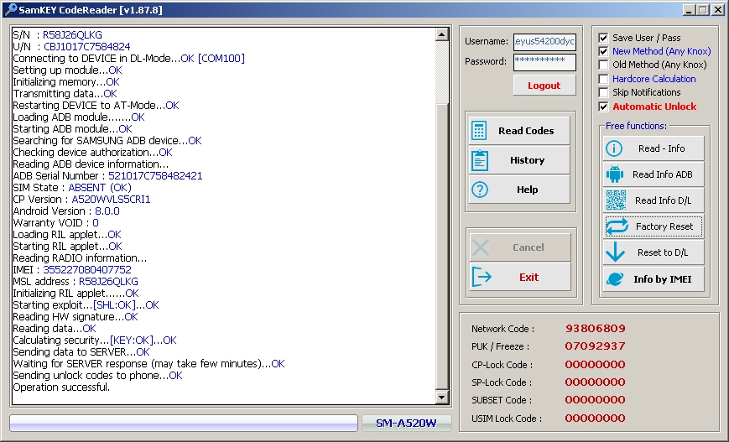
Task: Click the Network Code value 93806809
Action: [x=596, y=329]
